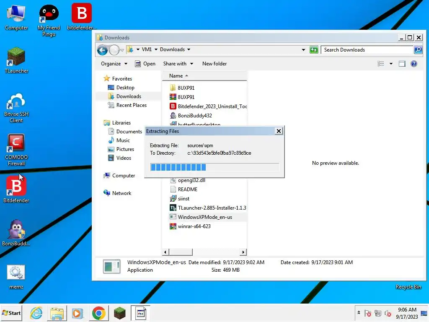This screenshot has width=429, height=322.
Task: Open COMODO Firewall desktop shortcut
Action: (x=16, y=150)
